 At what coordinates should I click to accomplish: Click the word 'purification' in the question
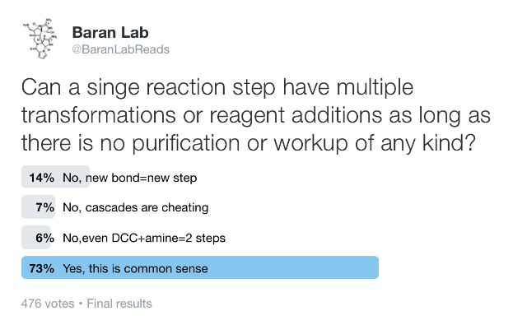pos(185,143)
